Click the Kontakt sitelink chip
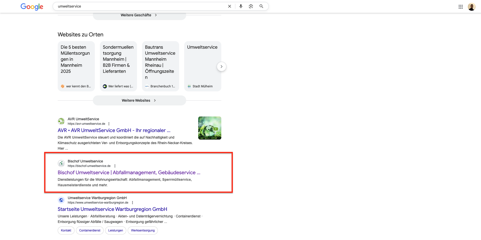Viewport: 481px width, 240px height. point(66,230)
